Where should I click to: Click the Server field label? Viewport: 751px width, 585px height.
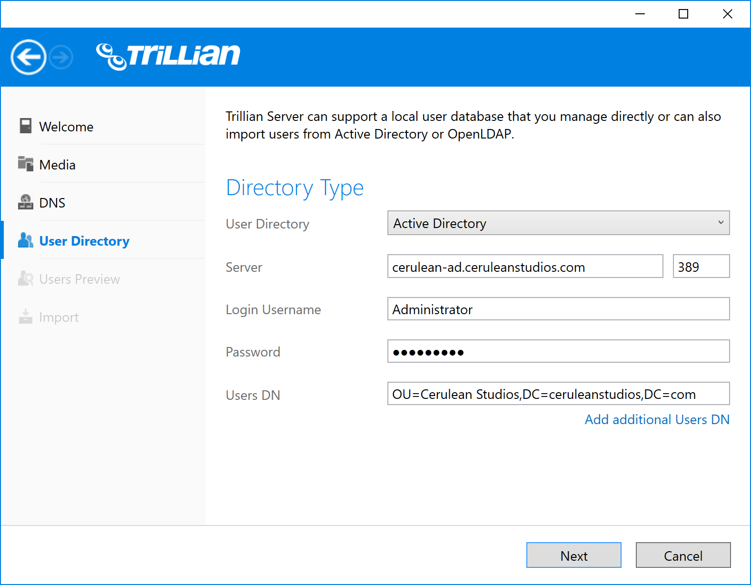click(x=244, y=267)
